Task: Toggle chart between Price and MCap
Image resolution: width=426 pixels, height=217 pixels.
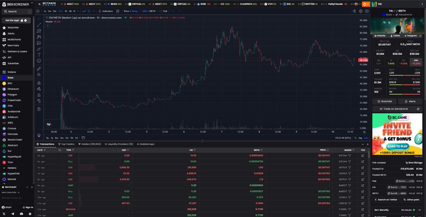Action: (130, 11)
